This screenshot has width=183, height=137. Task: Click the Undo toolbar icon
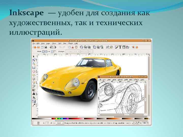click(x=60, y=47)
